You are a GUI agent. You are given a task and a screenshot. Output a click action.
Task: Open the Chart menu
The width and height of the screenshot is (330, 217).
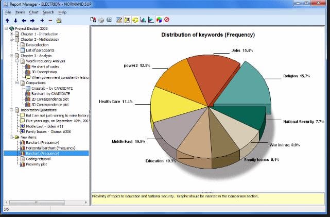tap(33, 12)
